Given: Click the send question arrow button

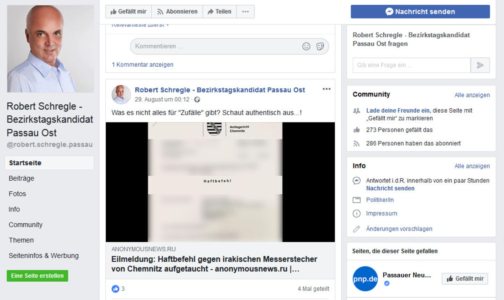Looking at the screenshot, I should coord(480,65).
